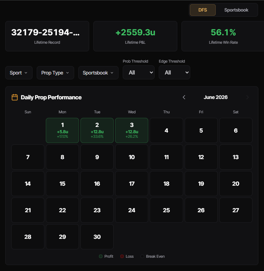Screen dimensions: 264x271
Task: Select June 21 in the calendar
Action: tap(28, 210)
